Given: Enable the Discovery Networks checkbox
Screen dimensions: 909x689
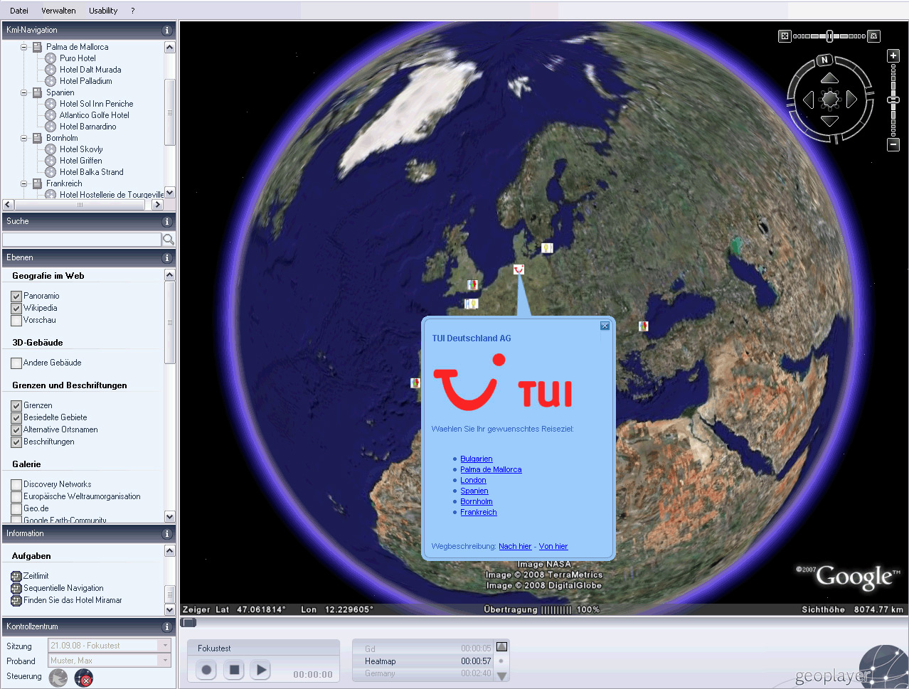Looking at the screenshot, I should pos(16,484).
